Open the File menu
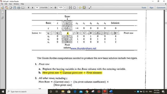Image resolution: width=167 pixels, height=94 pixels. pos(2,4)
